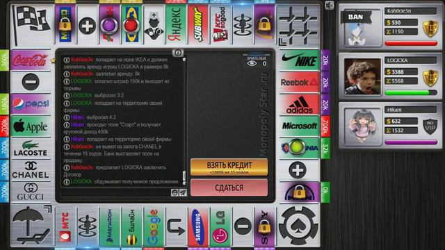Click the U-turn arrow field
This screenshot has width=445, height=250.
click(176, 226)
